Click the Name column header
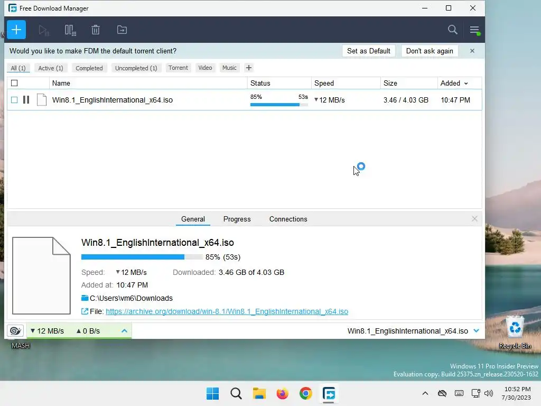The height and width of the screenshot is (406, 541). pyautogui.click(x=148, y=83)
